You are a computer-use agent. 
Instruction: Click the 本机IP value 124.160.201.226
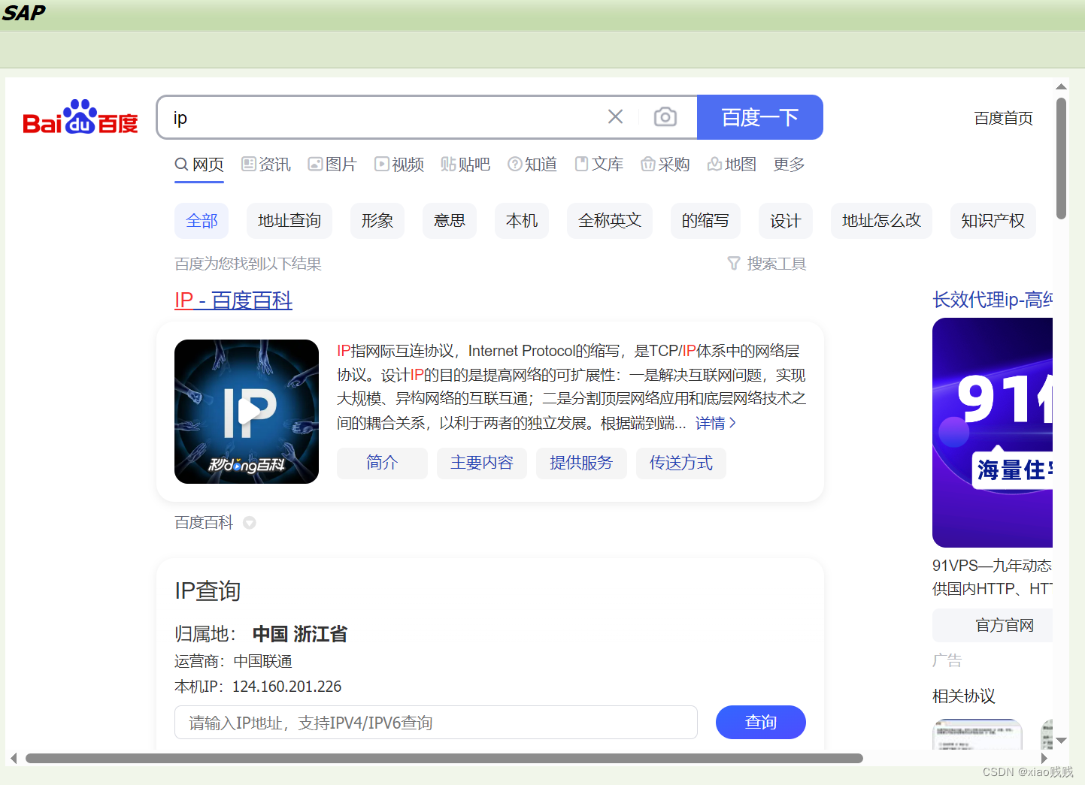[x=286, y=687]
